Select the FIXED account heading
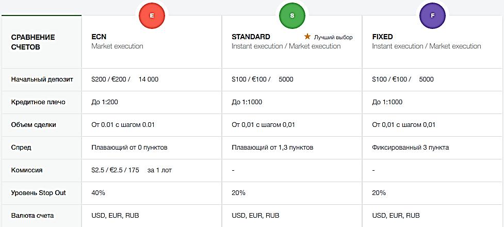This screenshot has width=504, height=227. 382,37
